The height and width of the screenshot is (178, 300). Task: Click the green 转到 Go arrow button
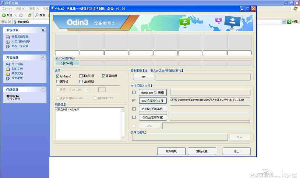(x=289, y=22)
